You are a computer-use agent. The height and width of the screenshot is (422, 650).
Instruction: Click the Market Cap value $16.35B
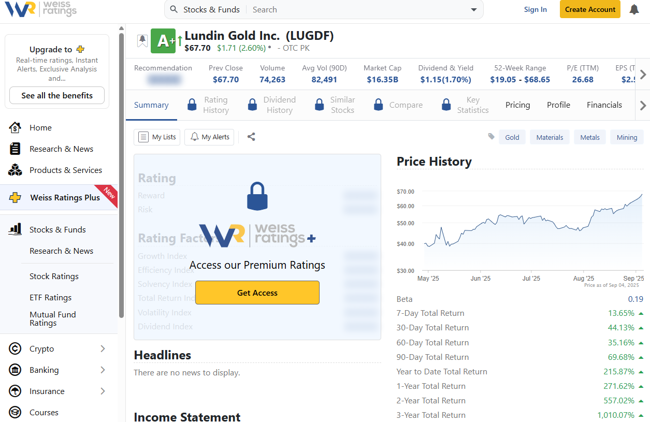[x=382, y=80]
